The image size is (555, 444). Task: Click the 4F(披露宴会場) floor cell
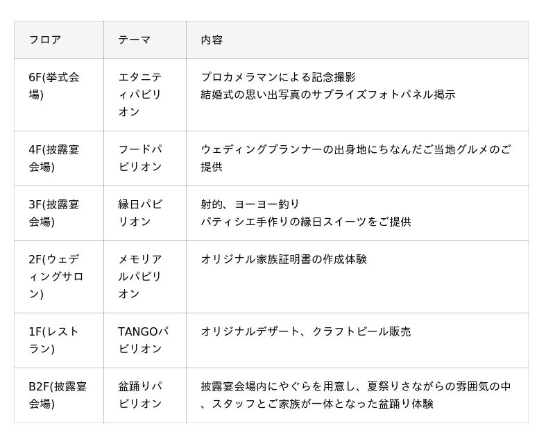point(54,158)
